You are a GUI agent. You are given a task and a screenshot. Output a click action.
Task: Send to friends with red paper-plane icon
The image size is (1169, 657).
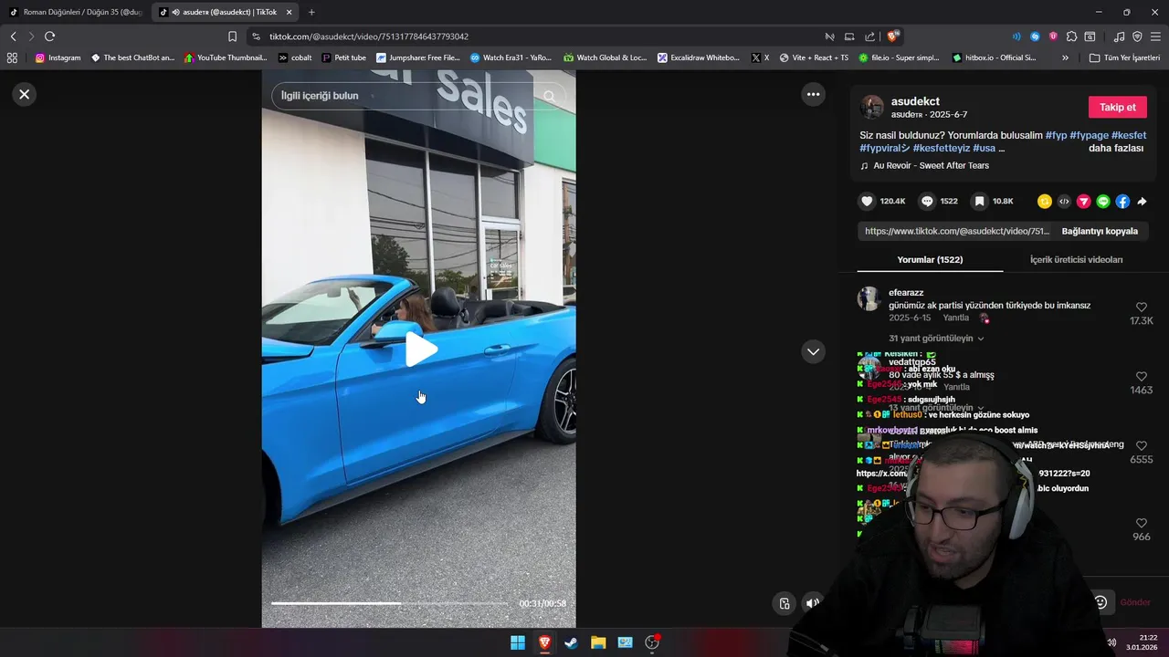1083,201
